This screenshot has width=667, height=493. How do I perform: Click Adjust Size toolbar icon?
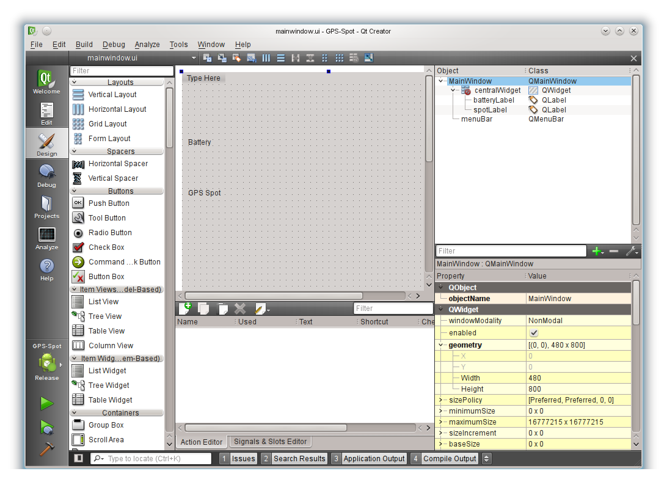(369, 58)
